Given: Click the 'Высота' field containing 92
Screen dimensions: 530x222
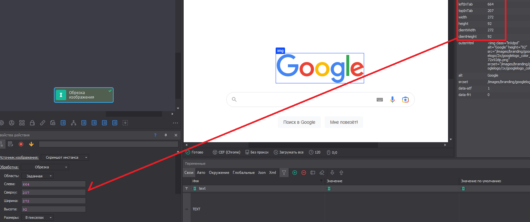Looking at the screenshot, I should [x=54, y=209].
